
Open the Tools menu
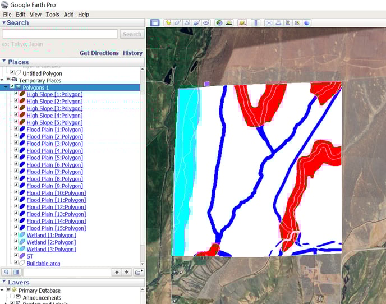[x=52, y=14]
